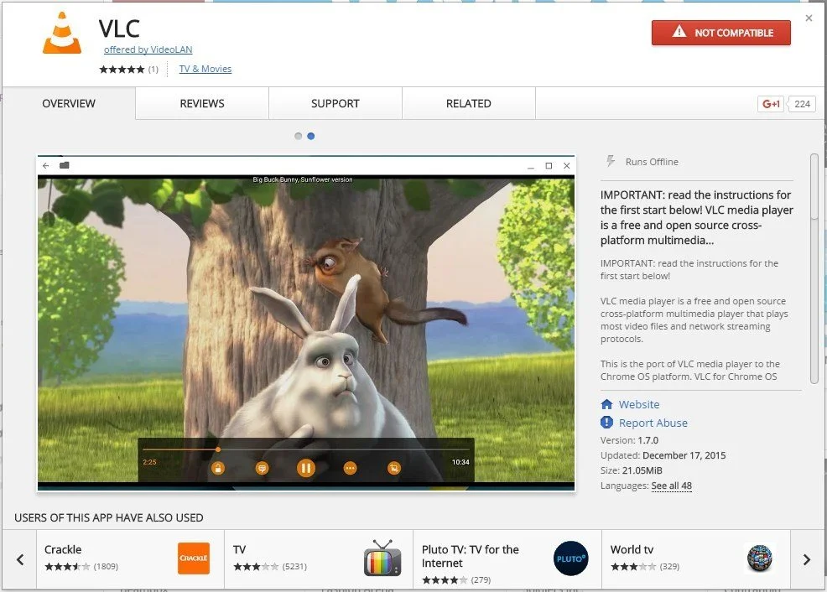The height and width of the screenshot is (592, 827).
Task: Switch to the RELATED tab
Action: (468, 103)
